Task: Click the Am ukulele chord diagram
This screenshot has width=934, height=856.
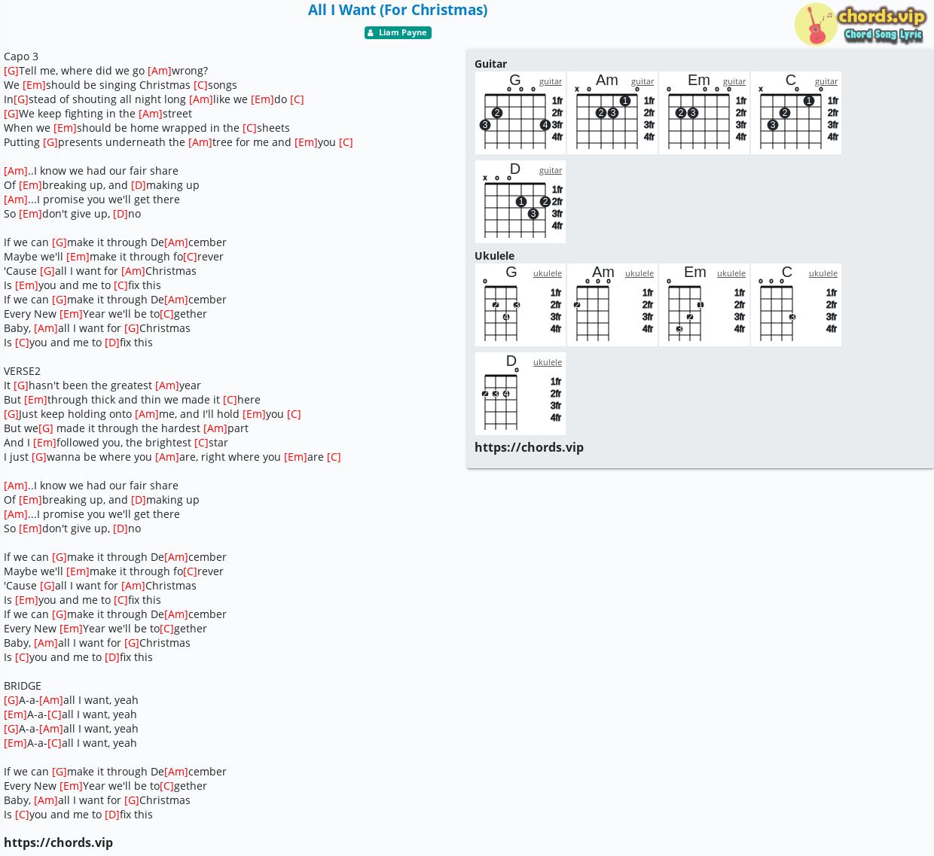Action: coord(612,306)
